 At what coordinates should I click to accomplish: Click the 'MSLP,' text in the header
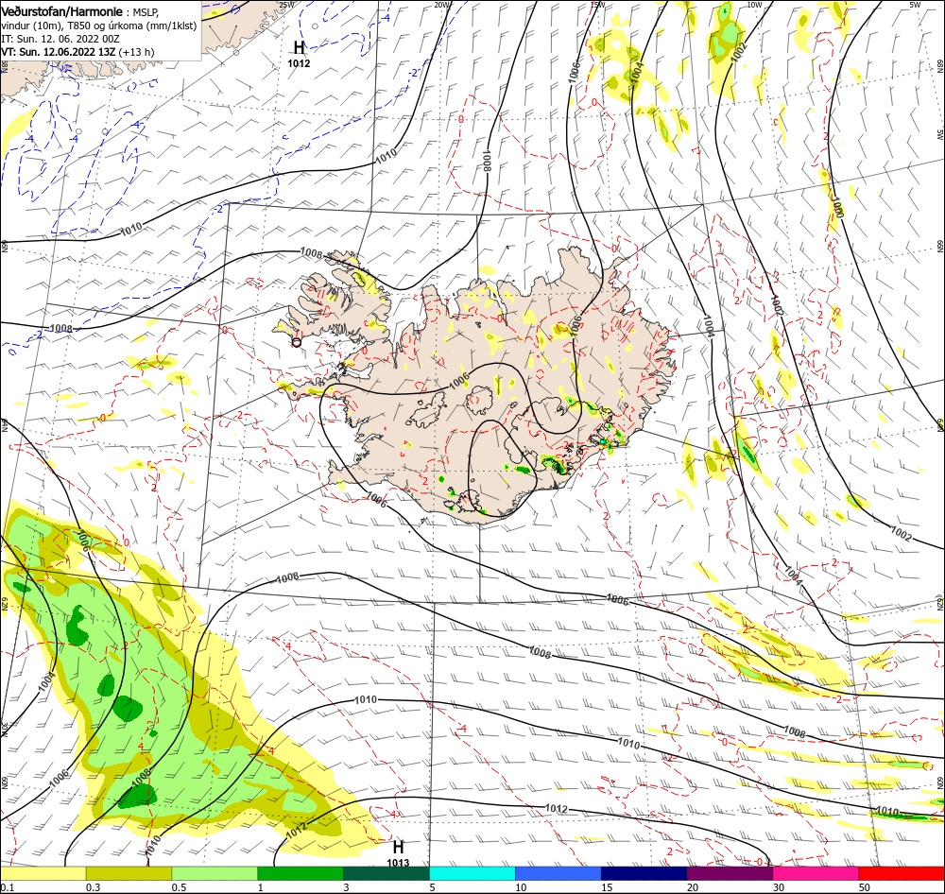(146, 11)
